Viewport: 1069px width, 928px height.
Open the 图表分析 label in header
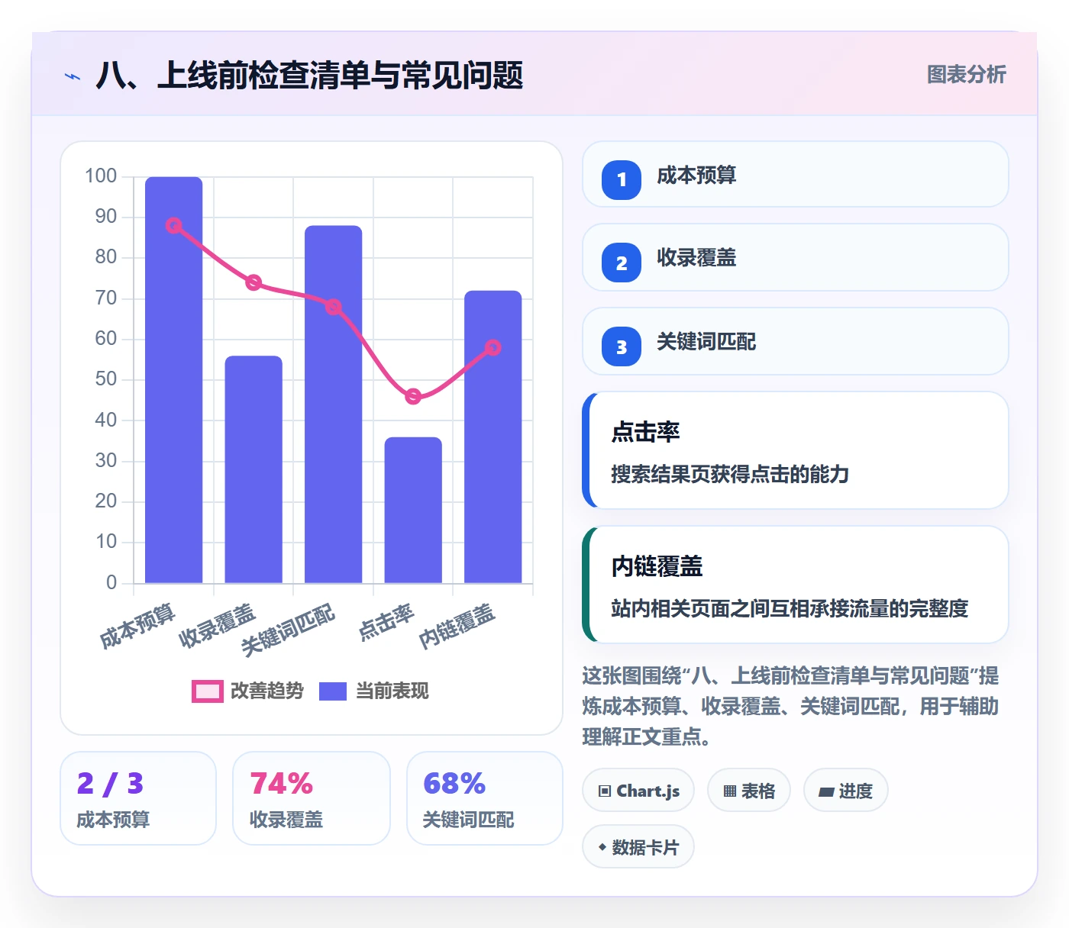pos(966,75)
